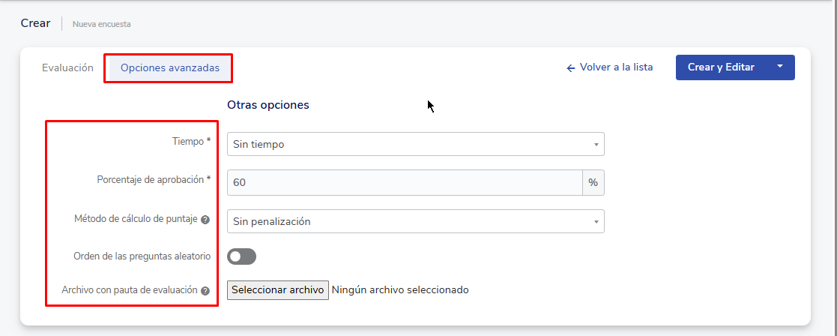Switch to the Evaluación tab
Screen dimensions: 837x336
(67, 67)
